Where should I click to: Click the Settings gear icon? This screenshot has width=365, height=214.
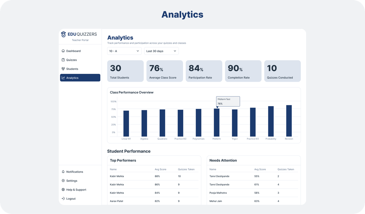(63, 181)
